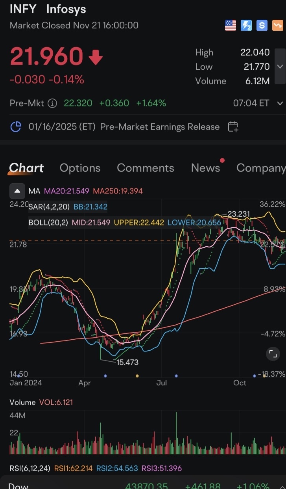Expand chart to fullscreen icon
The height and width of the screenshot is (489, 286).
[x=272, y=354]
